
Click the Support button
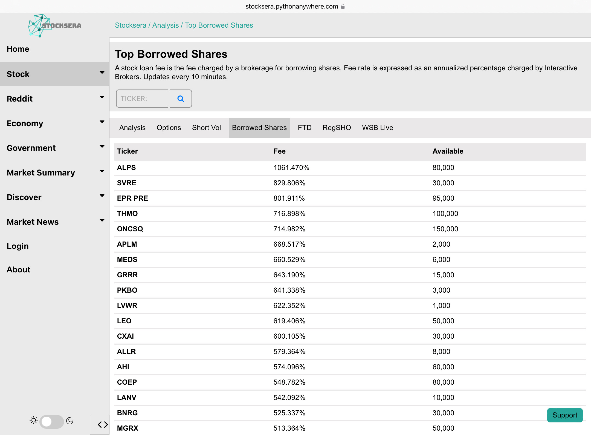(565, 415)
